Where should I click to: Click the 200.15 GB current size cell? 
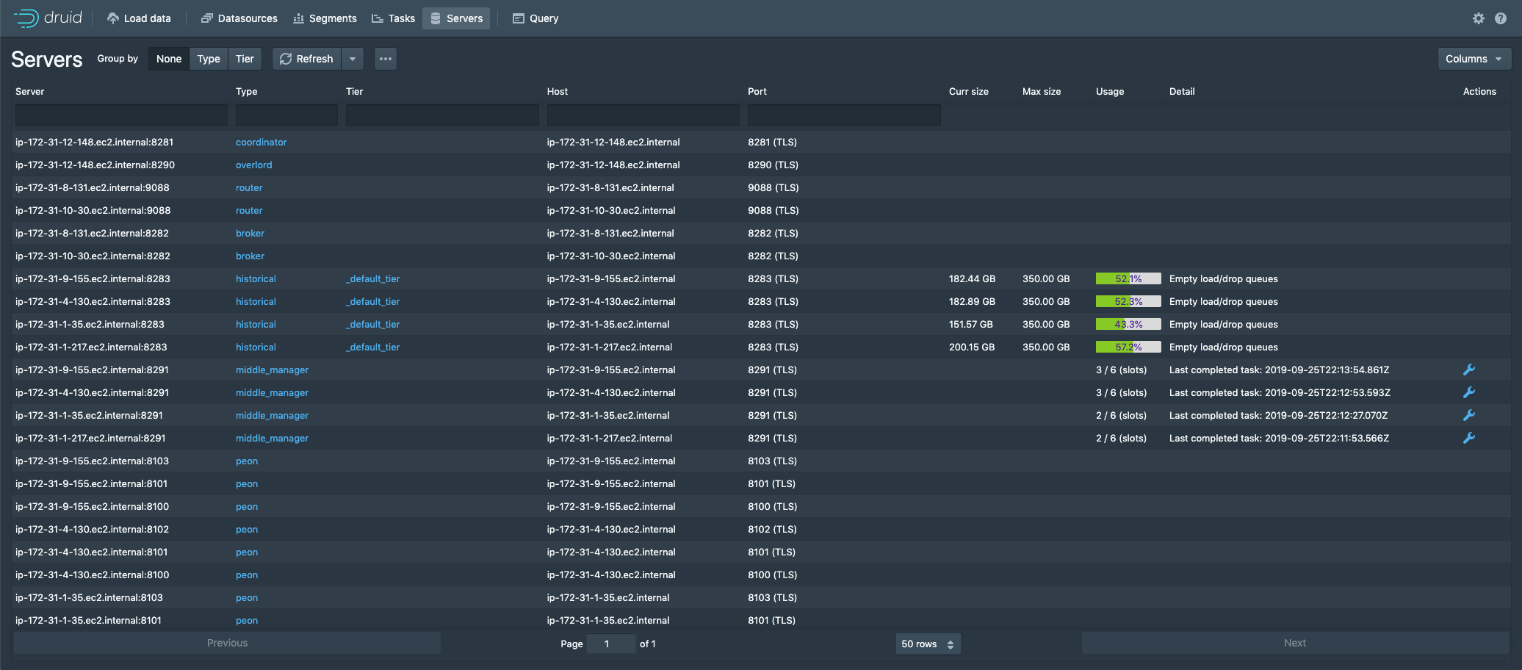pos(972,347)
